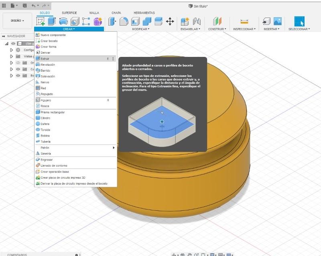Click the Insert Image picture icon

[x=278, y=21]
